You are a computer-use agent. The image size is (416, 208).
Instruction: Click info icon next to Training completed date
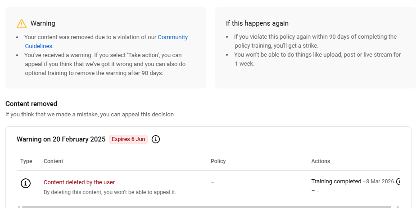398,181
